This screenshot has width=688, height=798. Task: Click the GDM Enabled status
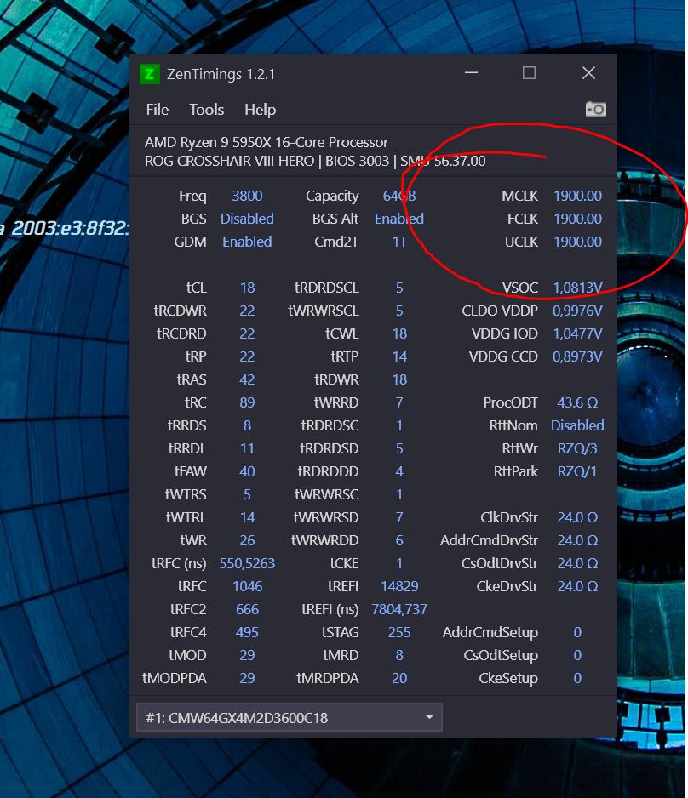[x=247, y=242]
